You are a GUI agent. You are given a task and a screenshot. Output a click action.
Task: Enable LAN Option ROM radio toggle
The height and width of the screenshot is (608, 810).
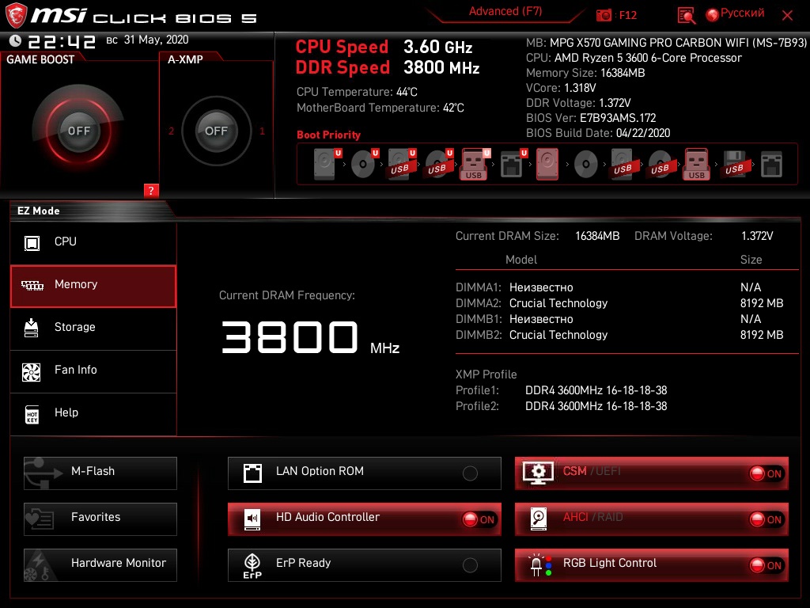click(470, 473)
